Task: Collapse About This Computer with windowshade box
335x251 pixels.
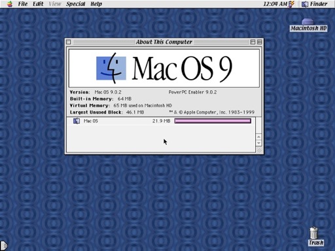Action: click(260, 42)
